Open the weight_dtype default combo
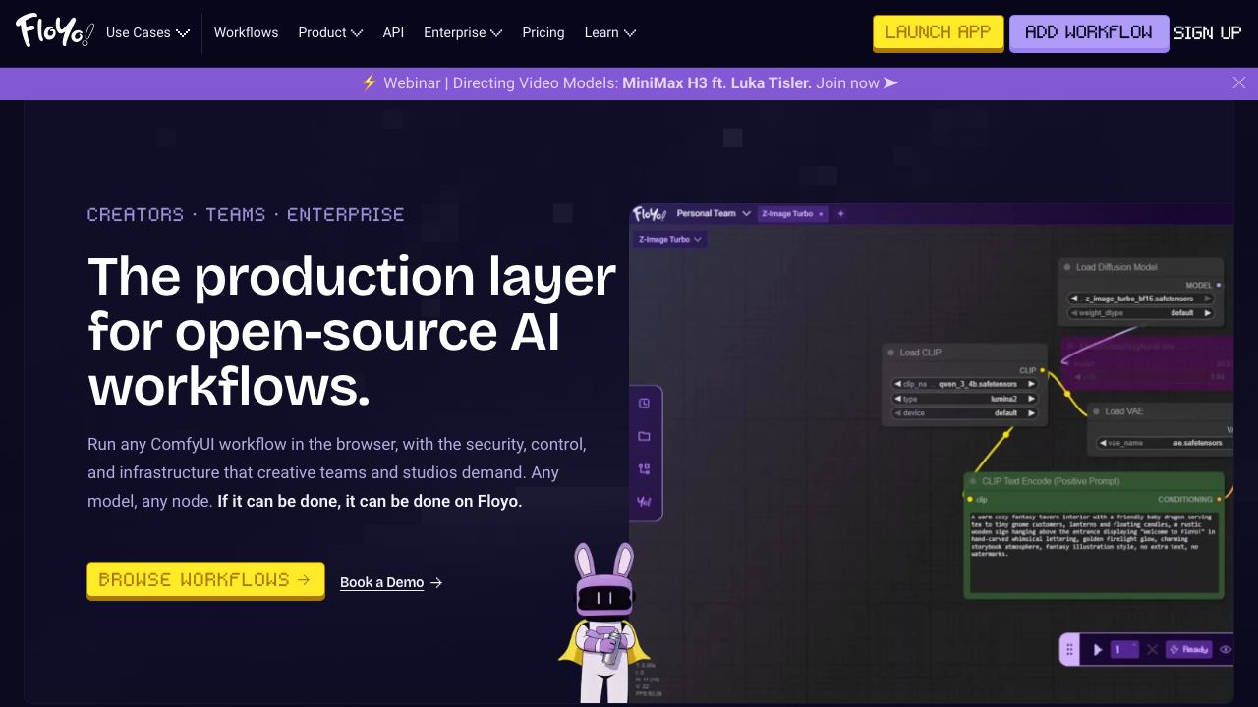 tap(1141, 313)
